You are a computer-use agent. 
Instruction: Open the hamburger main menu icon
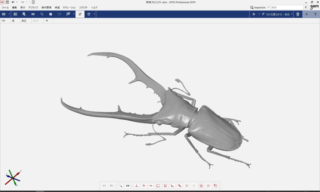[x=4, y=14]
